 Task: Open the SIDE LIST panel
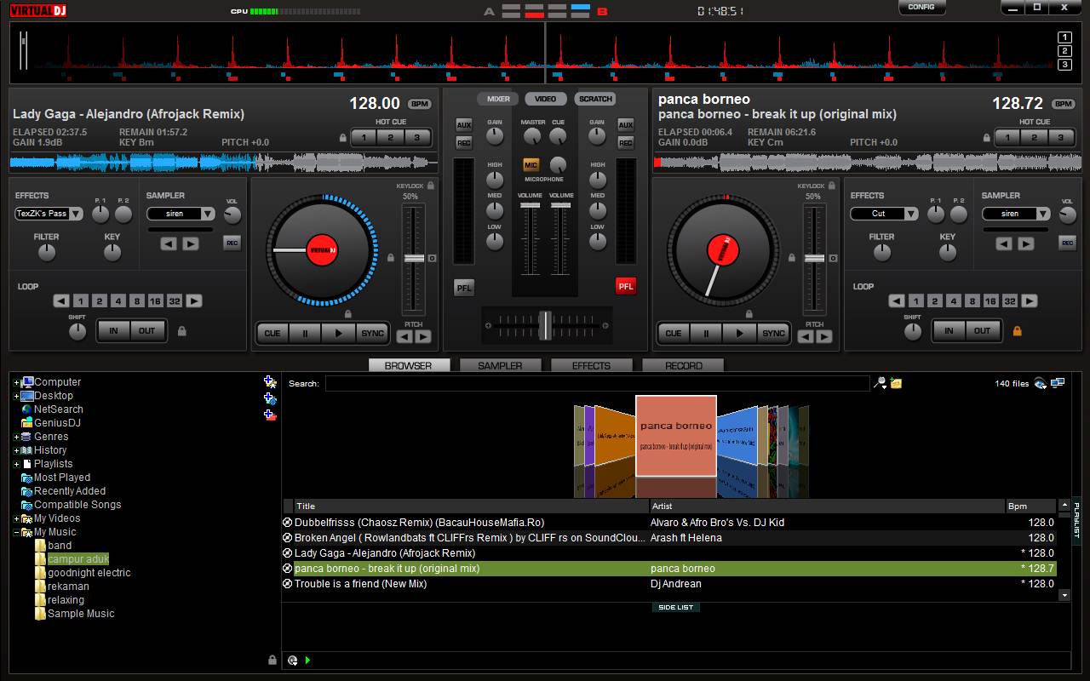(x=676, y=607)
